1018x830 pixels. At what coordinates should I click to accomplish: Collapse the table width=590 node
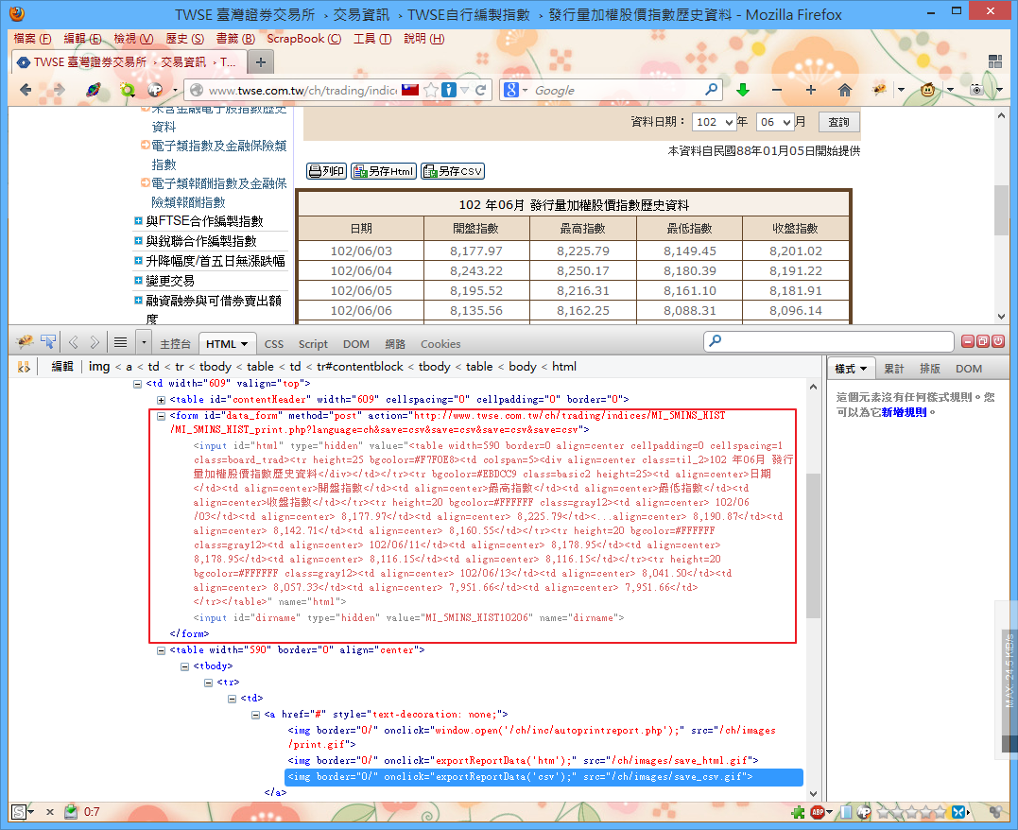tap(161, 650)
